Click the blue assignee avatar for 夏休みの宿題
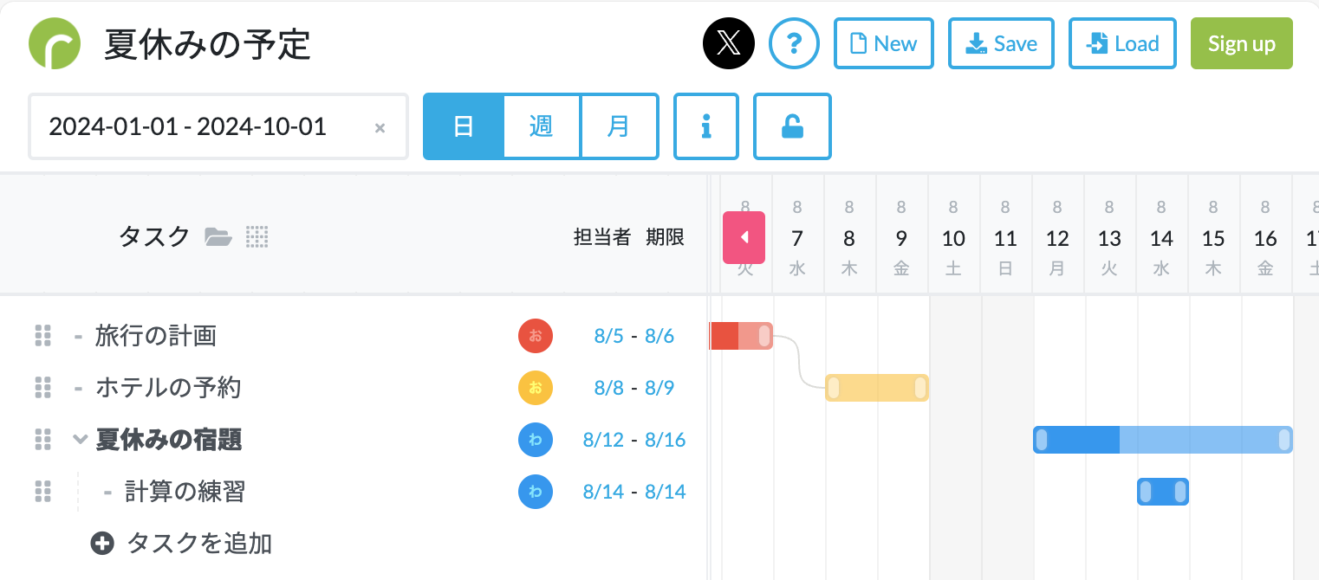The height and width of the screenshot is (580, 1319). (536, 440)
